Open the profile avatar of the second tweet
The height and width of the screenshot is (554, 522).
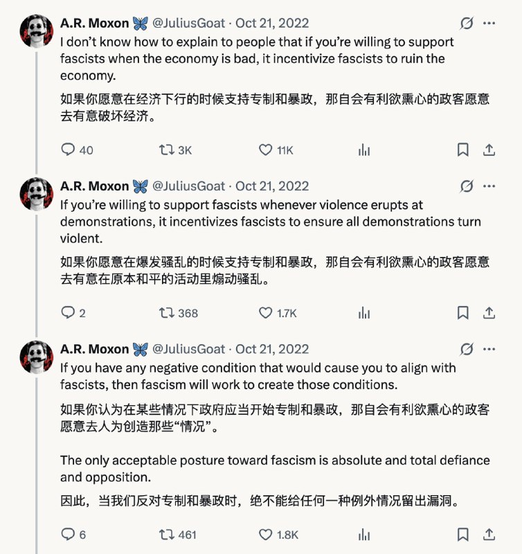[37, 195]
